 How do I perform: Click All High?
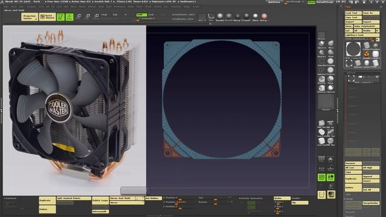coord(371,168)
